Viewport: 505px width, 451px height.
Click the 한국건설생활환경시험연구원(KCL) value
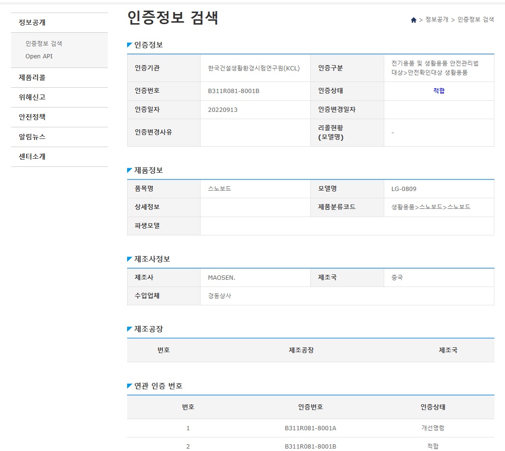click(254, 68)
